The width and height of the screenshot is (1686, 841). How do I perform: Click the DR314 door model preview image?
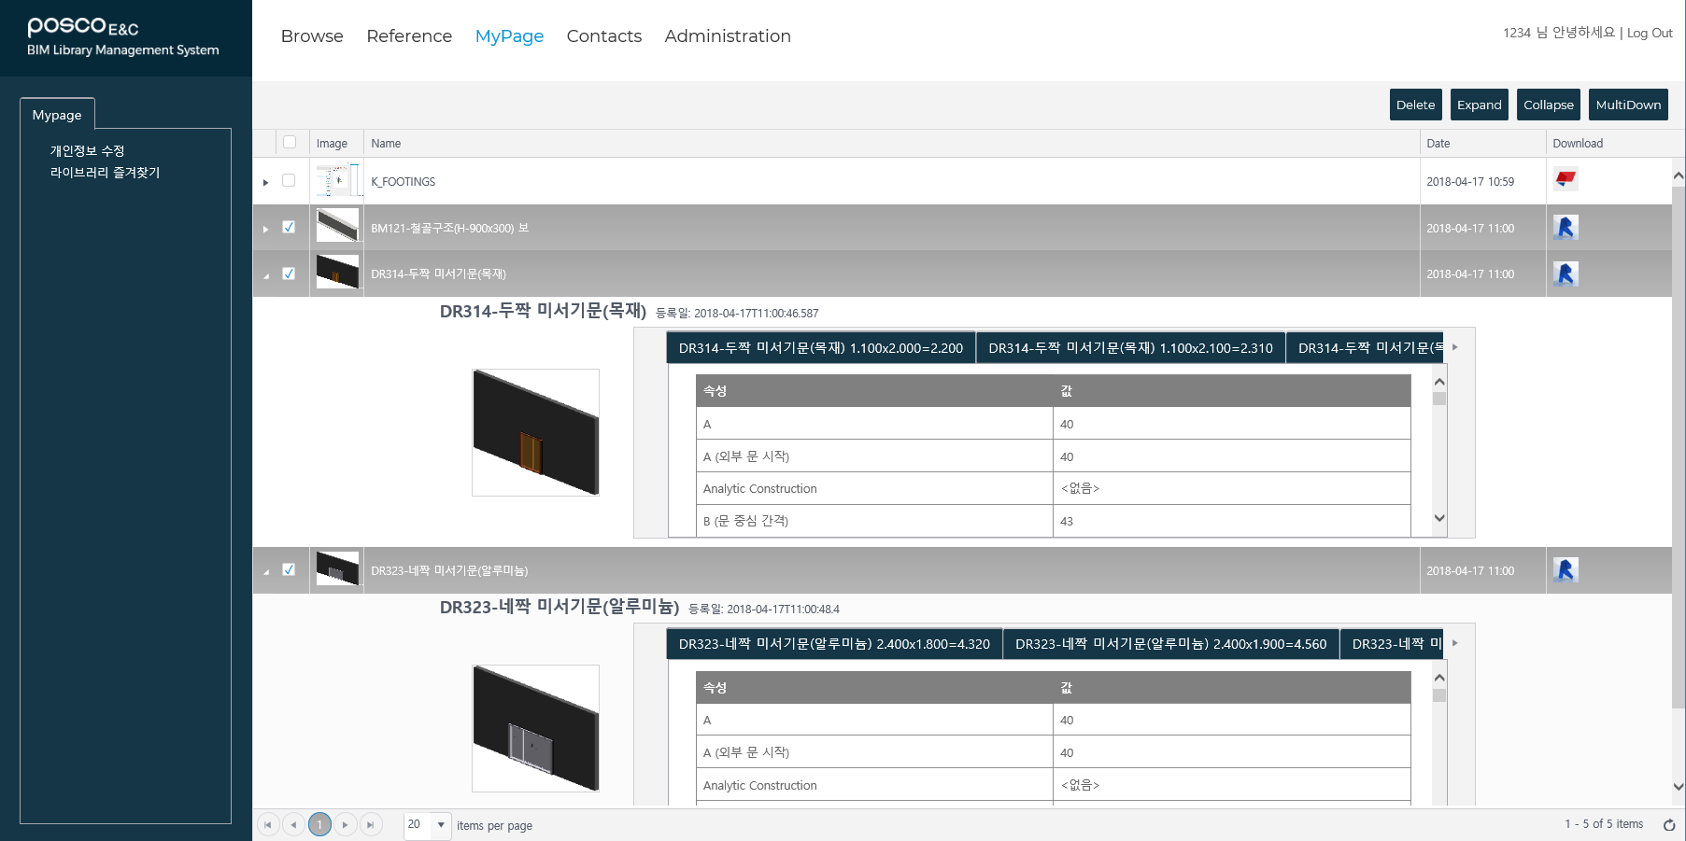[535, 432]
